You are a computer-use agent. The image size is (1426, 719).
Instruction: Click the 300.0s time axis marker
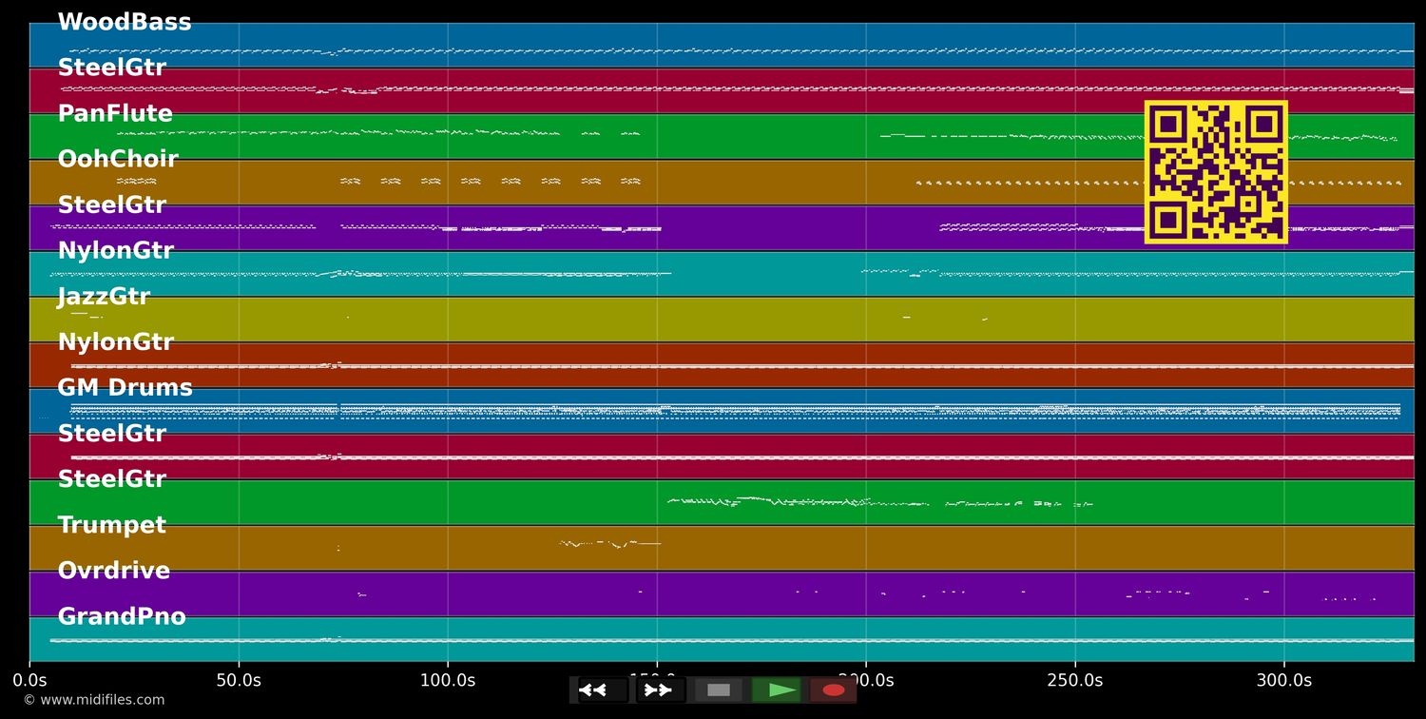(1284, 680)
